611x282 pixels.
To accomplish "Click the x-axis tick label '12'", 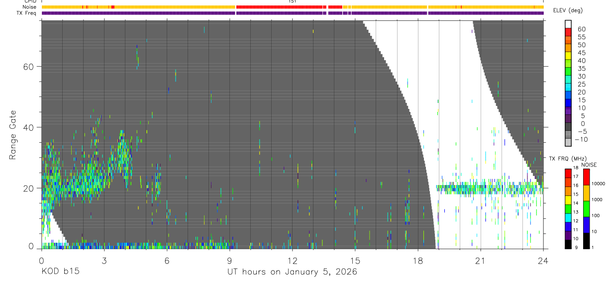I will click(x=293, y=260).
